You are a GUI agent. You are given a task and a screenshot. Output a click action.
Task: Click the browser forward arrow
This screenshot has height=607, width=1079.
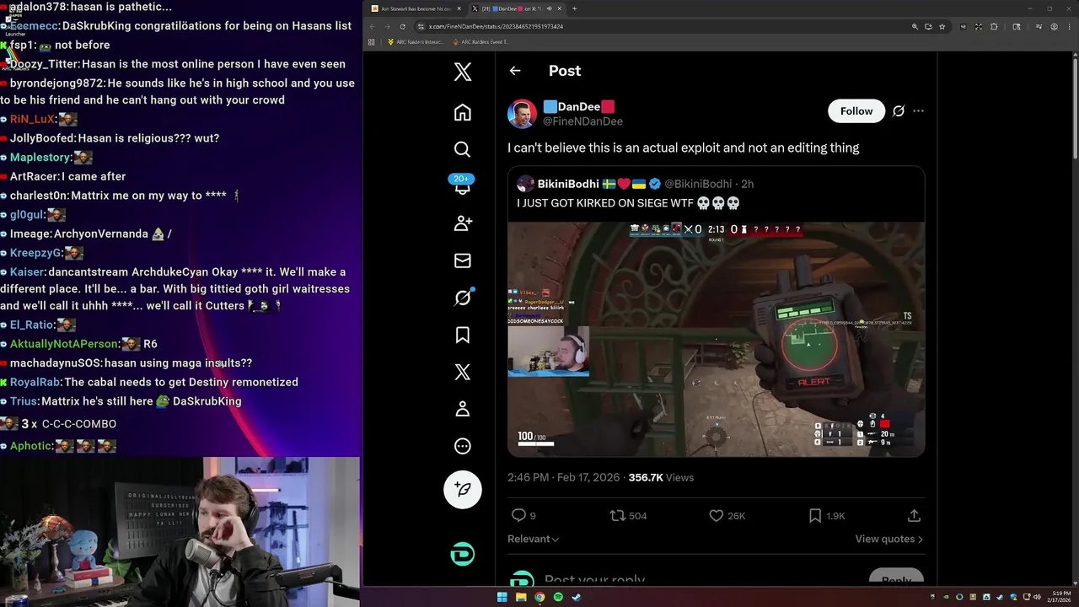click(387, 26)
